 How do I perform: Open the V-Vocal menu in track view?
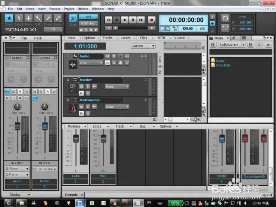click(x=181, y=38)
